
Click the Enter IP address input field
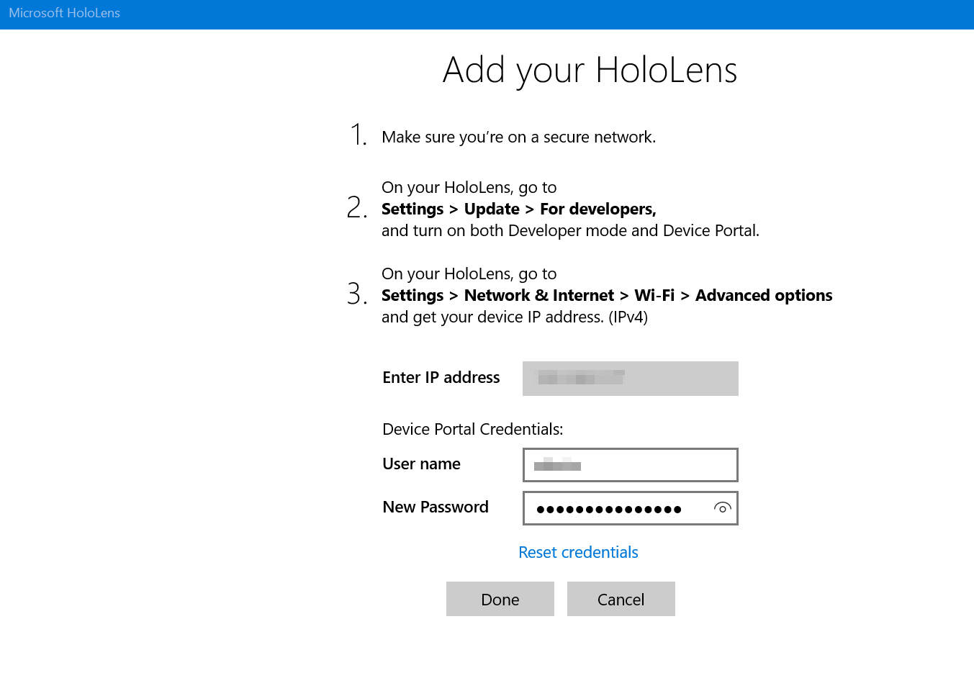630,379
